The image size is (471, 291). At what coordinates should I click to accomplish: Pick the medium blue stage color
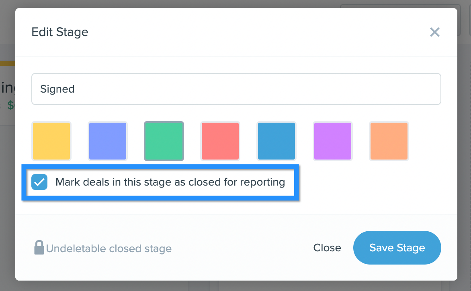pyautogui.click(x=276, y=141)
